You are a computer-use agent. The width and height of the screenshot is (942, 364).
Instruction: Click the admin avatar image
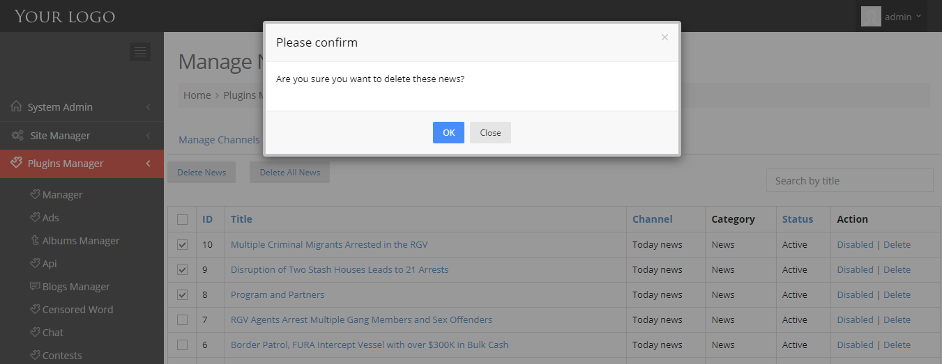[x=871, y=16]
